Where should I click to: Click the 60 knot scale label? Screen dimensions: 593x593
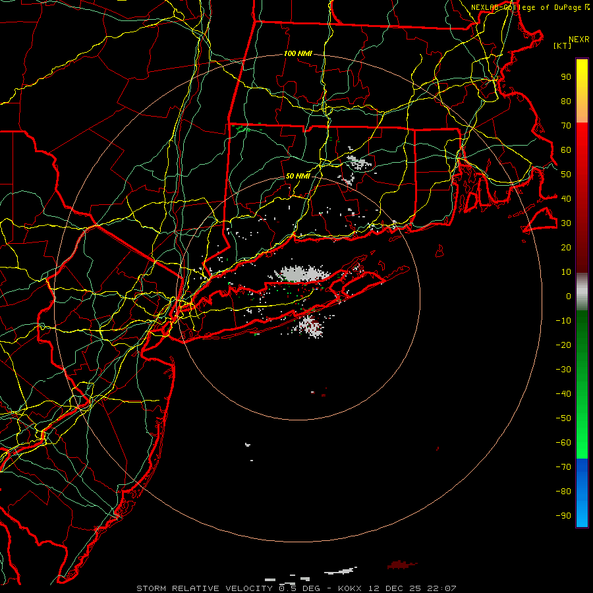pyautogui.click(x=566, y=150)
